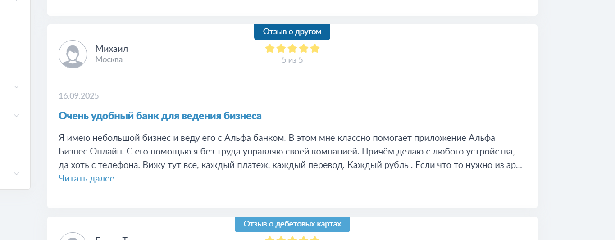Select the middle star in Михаил's rating
The height and width of the screenshot is (240, 615).
coord(292,48)
